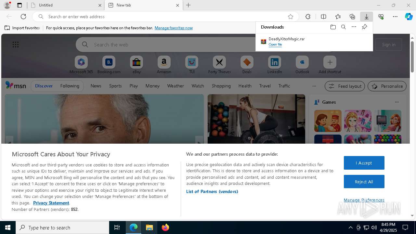Open the Extensions icon
This screenshot has height=234, width=416.
tap(308, 17)
